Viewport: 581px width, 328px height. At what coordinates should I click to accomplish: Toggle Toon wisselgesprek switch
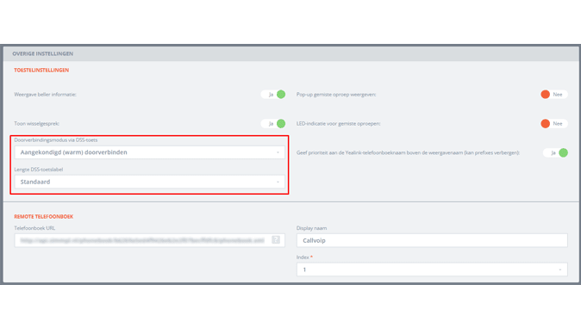pyautogui.click(x=273, y=124)
